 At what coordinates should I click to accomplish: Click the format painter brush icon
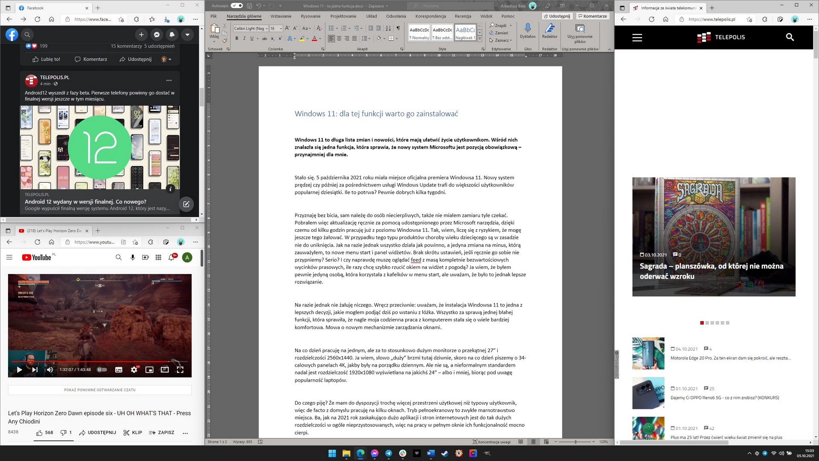(225, 41)
